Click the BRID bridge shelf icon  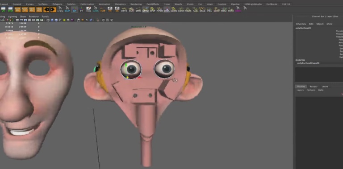138,9
